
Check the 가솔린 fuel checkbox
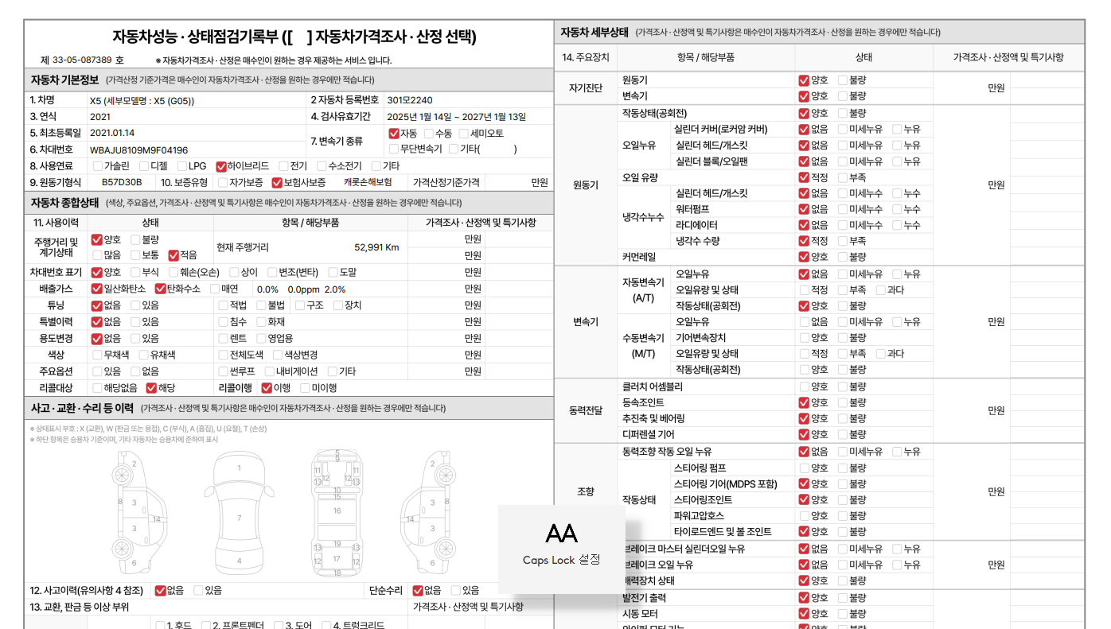(x=98, y=166)
